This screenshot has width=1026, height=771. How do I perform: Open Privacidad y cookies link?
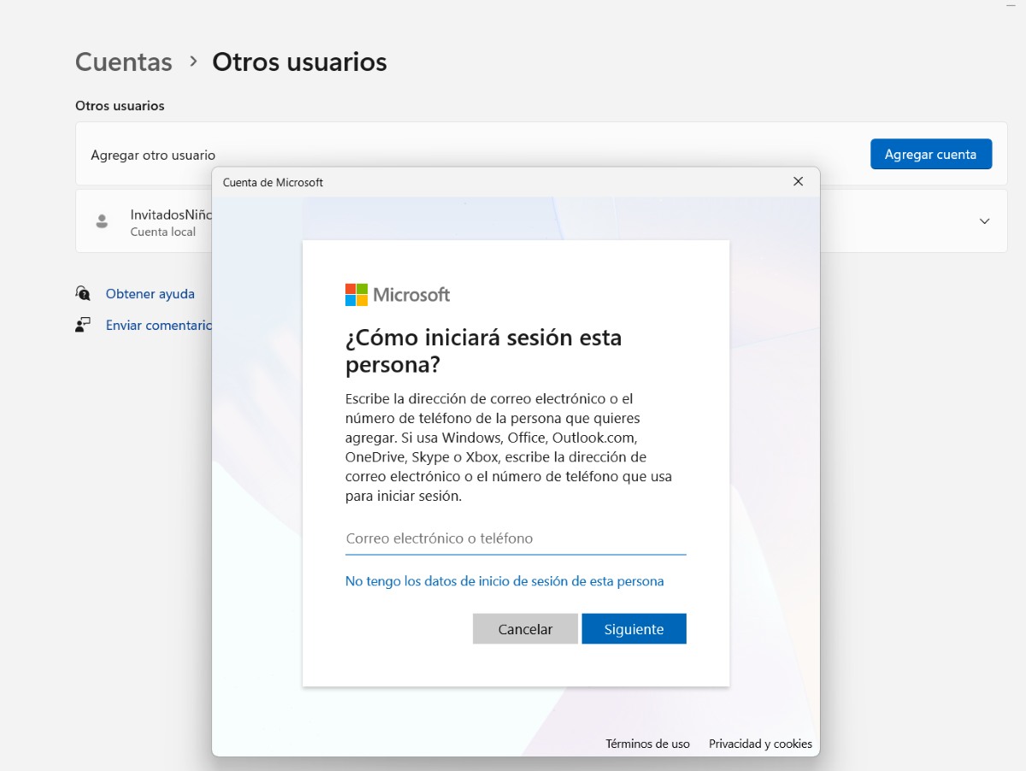[x=760, y=744]
